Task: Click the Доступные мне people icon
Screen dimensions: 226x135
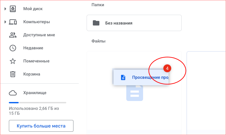Action: 13,35
